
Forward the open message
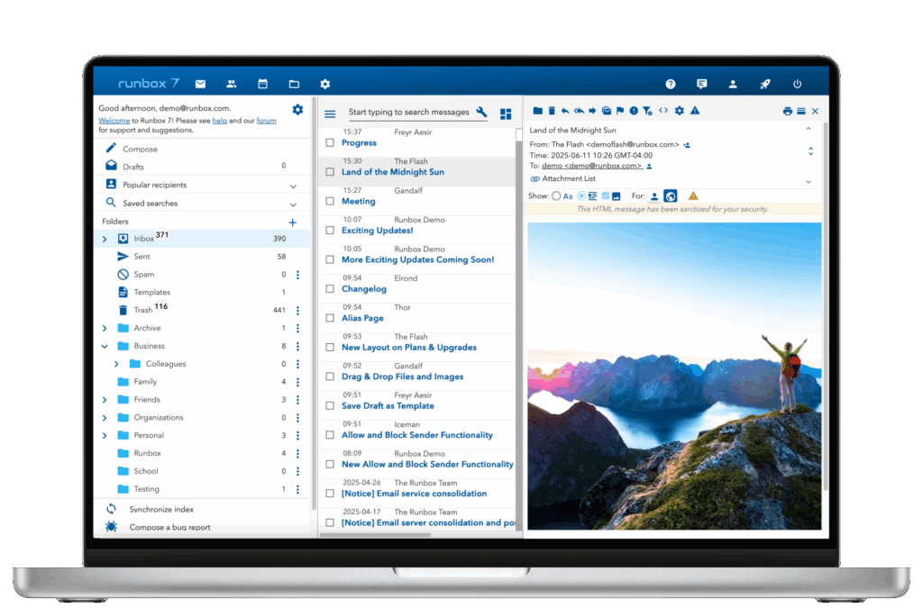coord(592,111)
